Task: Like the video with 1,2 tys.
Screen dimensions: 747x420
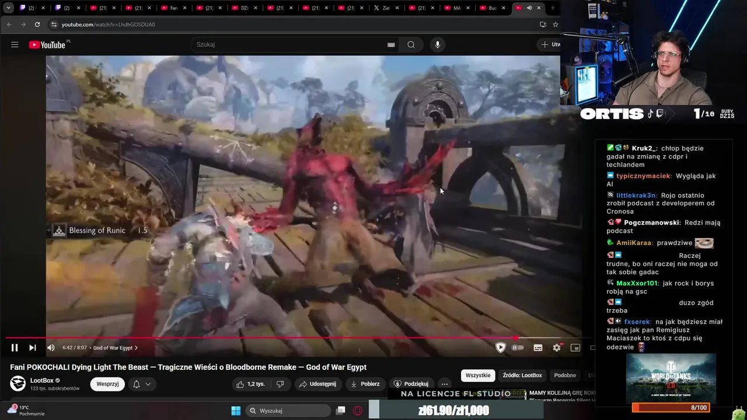Action: coord(250,384)
